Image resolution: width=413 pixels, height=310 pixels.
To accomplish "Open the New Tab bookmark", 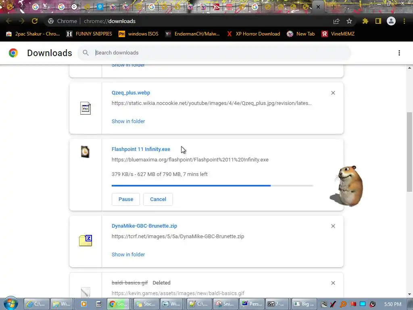I will pyautogui.click(x=301, y=34).
